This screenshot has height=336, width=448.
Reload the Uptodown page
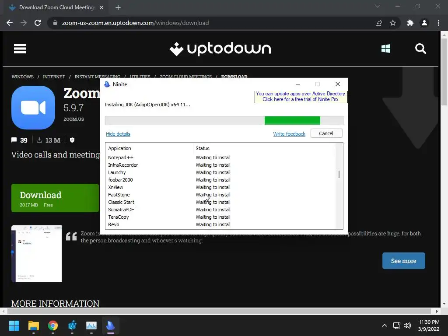pyautogui.click(x=38, y=23)
